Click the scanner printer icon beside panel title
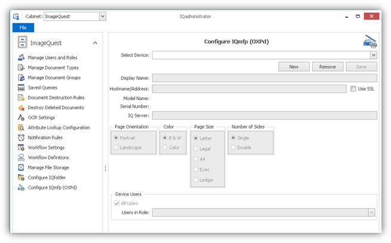Screen dimensions: 391x243 click(x=370, y=41)
